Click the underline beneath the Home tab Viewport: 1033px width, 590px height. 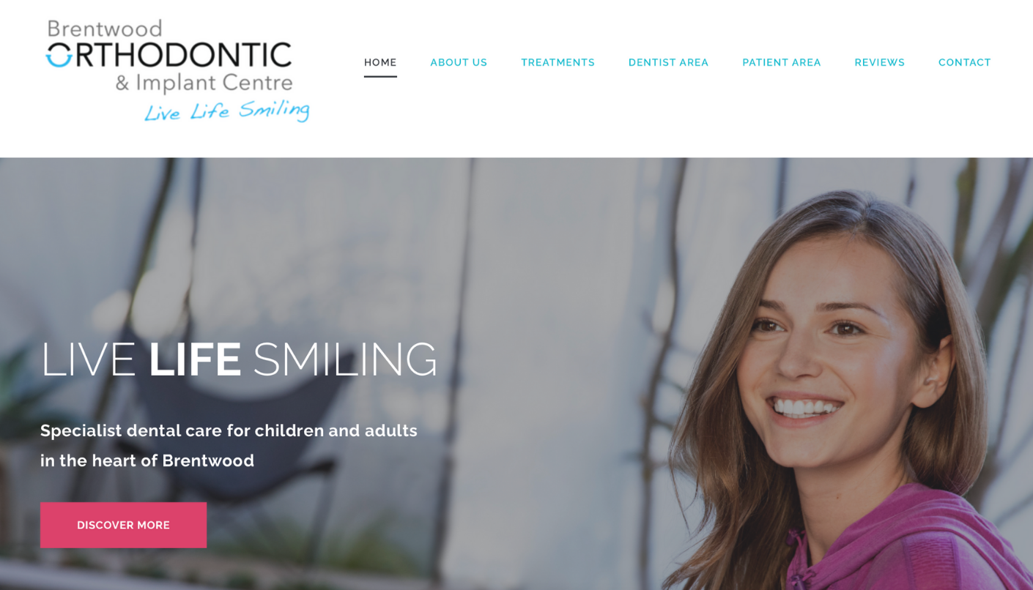(x=380, y=76)
